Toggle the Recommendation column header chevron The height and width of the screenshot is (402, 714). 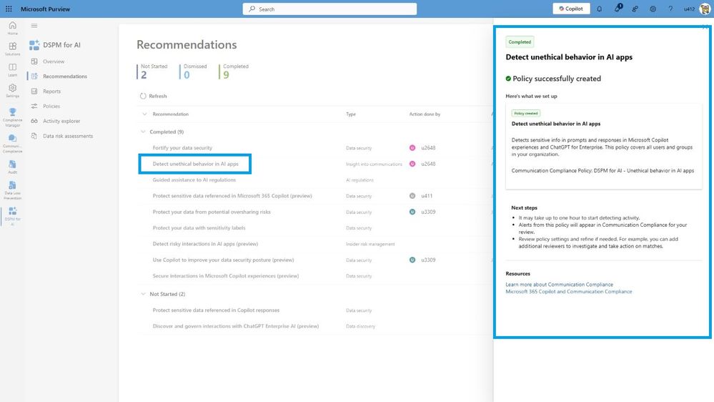(x=144, y=114)
